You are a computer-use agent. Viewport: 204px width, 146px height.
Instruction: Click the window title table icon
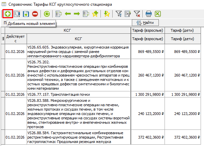point(4,4)
